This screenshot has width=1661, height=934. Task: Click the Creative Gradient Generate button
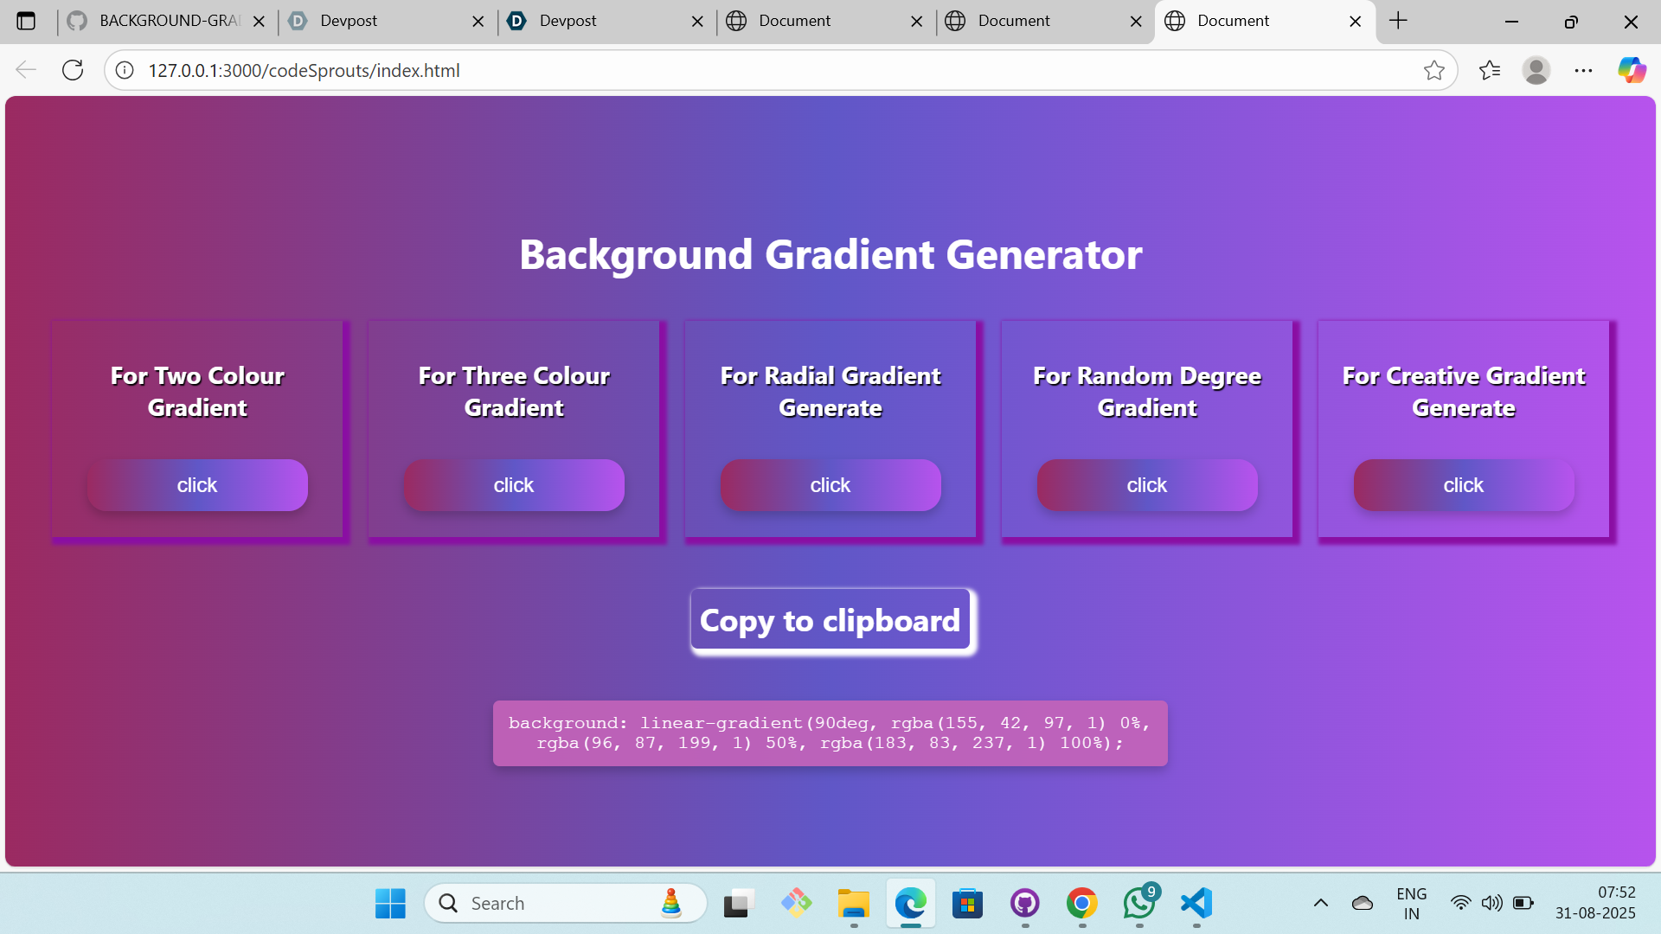tap(1464, 485)
